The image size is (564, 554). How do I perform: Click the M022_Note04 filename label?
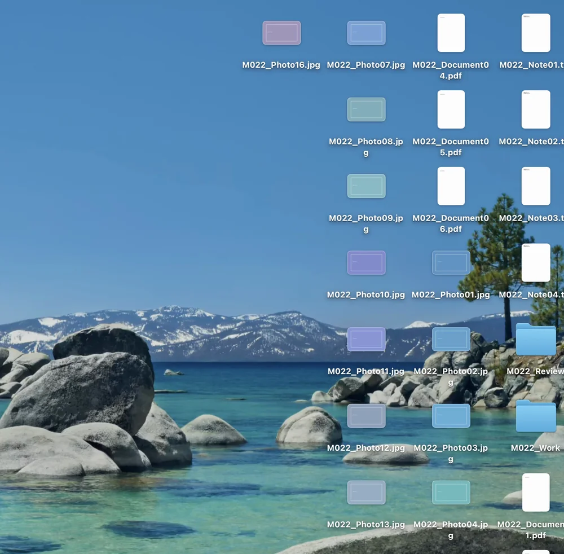pos(531,295)
